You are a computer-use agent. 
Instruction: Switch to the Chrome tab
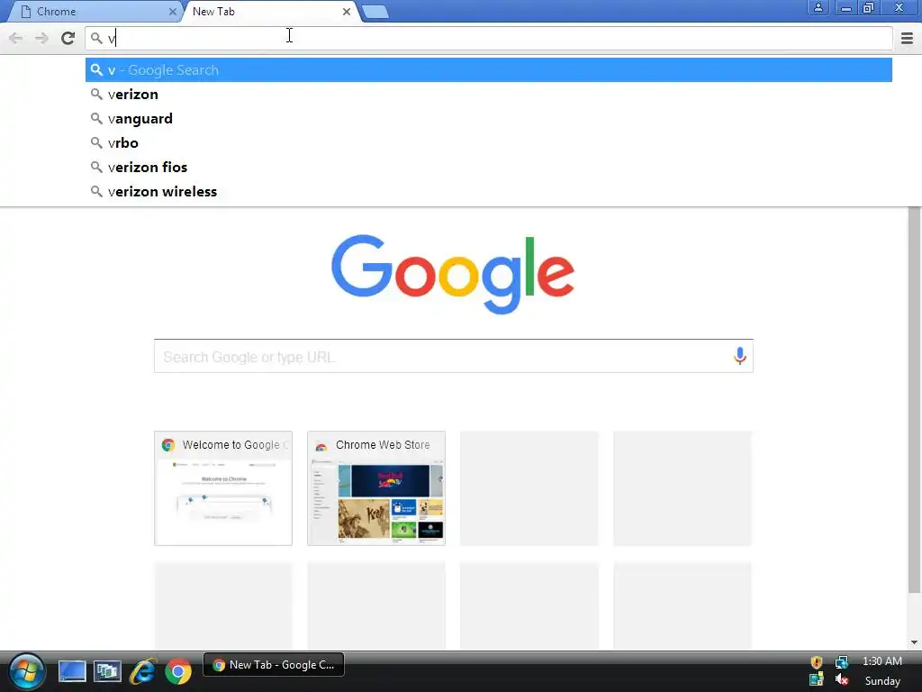[97, 12]
